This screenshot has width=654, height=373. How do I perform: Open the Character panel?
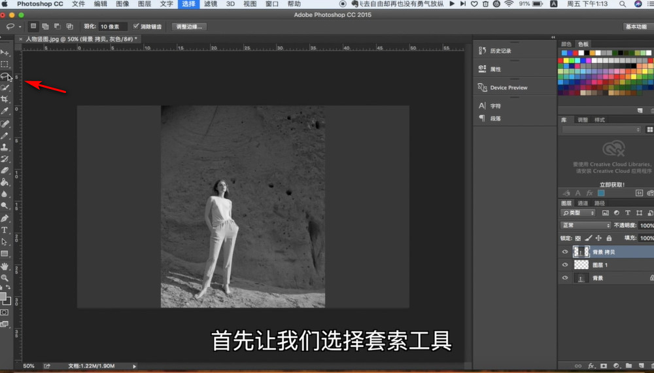[x=490, y=106]
